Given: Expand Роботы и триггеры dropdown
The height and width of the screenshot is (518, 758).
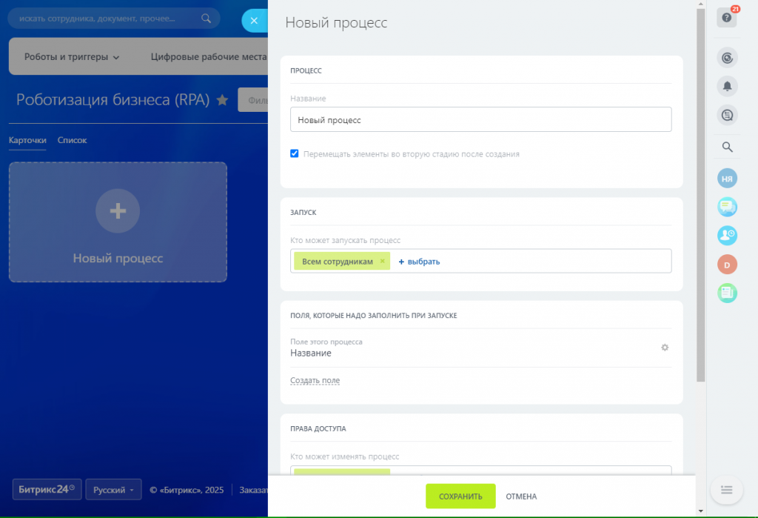Looking at the screenshot, I should 72,56.
